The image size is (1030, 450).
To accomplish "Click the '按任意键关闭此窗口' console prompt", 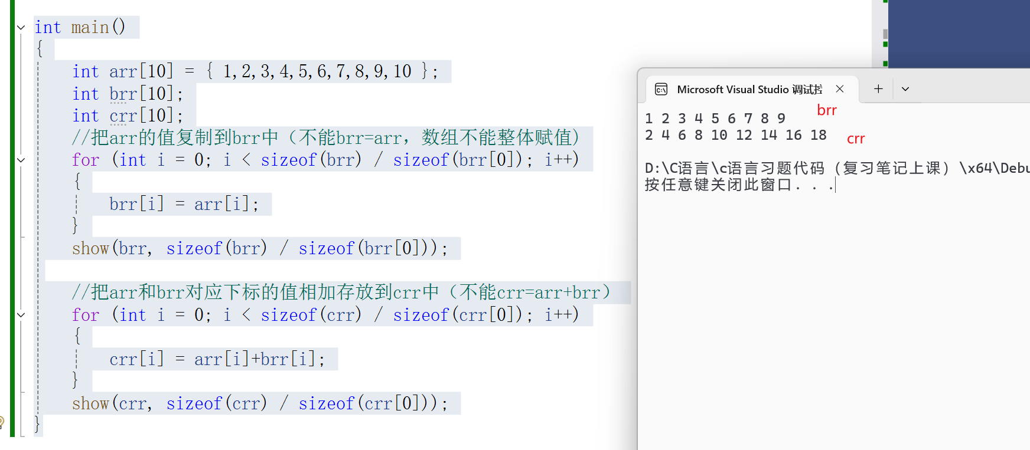I will click(739, 185).
